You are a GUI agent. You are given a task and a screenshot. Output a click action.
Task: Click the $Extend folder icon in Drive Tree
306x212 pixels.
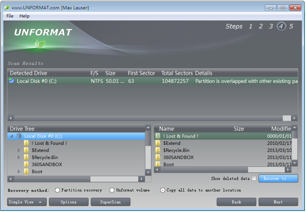pos(26,150)
